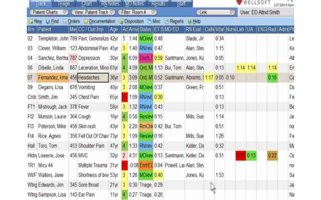Select the Headaches complaint cell

93,77
